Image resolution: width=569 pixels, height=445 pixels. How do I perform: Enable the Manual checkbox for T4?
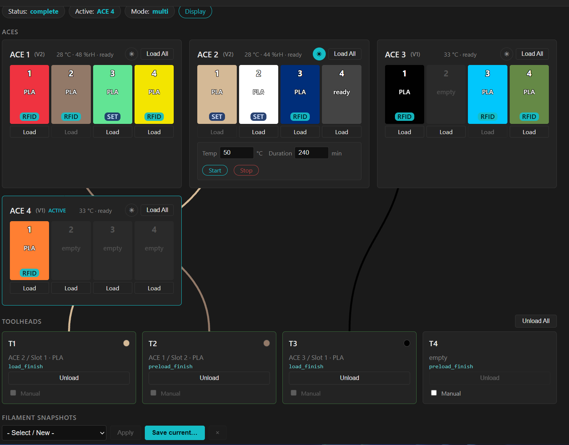click(434, 393)
